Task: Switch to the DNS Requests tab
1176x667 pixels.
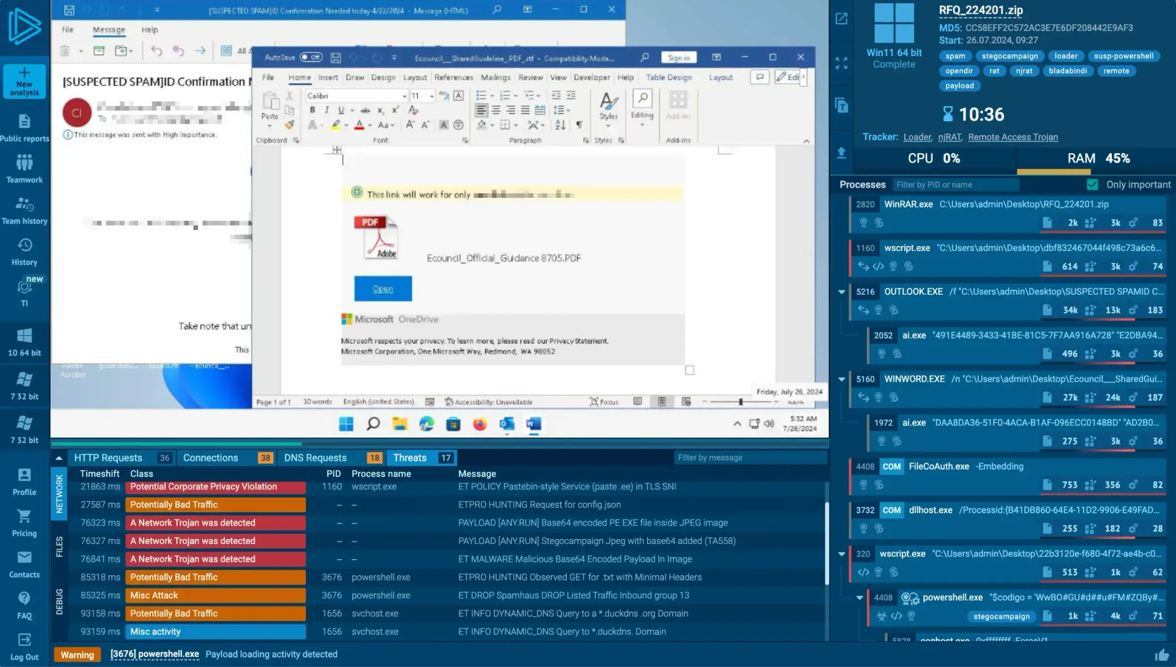Action: (315, 458)
